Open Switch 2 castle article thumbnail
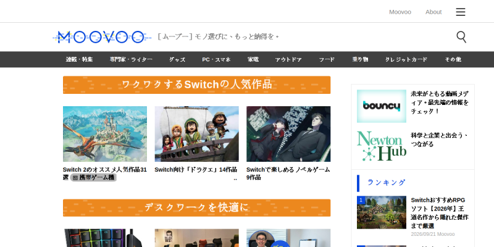Image resolution: width=494 pixels, height=247 pixels. click(x=105, y=134)
